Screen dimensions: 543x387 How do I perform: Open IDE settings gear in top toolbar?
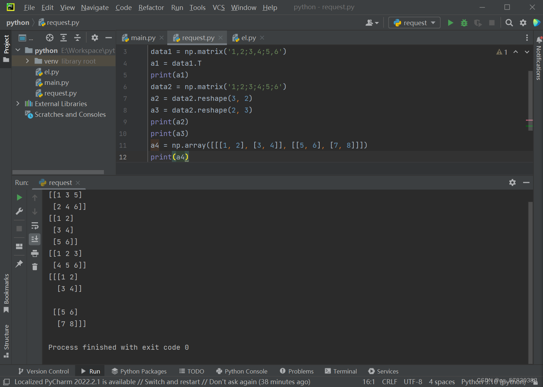pyautogui.click(x=523, y=23)
